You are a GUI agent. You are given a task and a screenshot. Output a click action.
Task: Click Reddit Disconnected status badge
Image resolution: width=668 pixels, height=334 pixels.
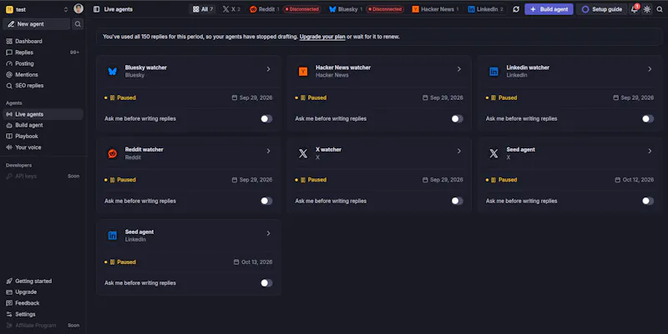[301, 9]
